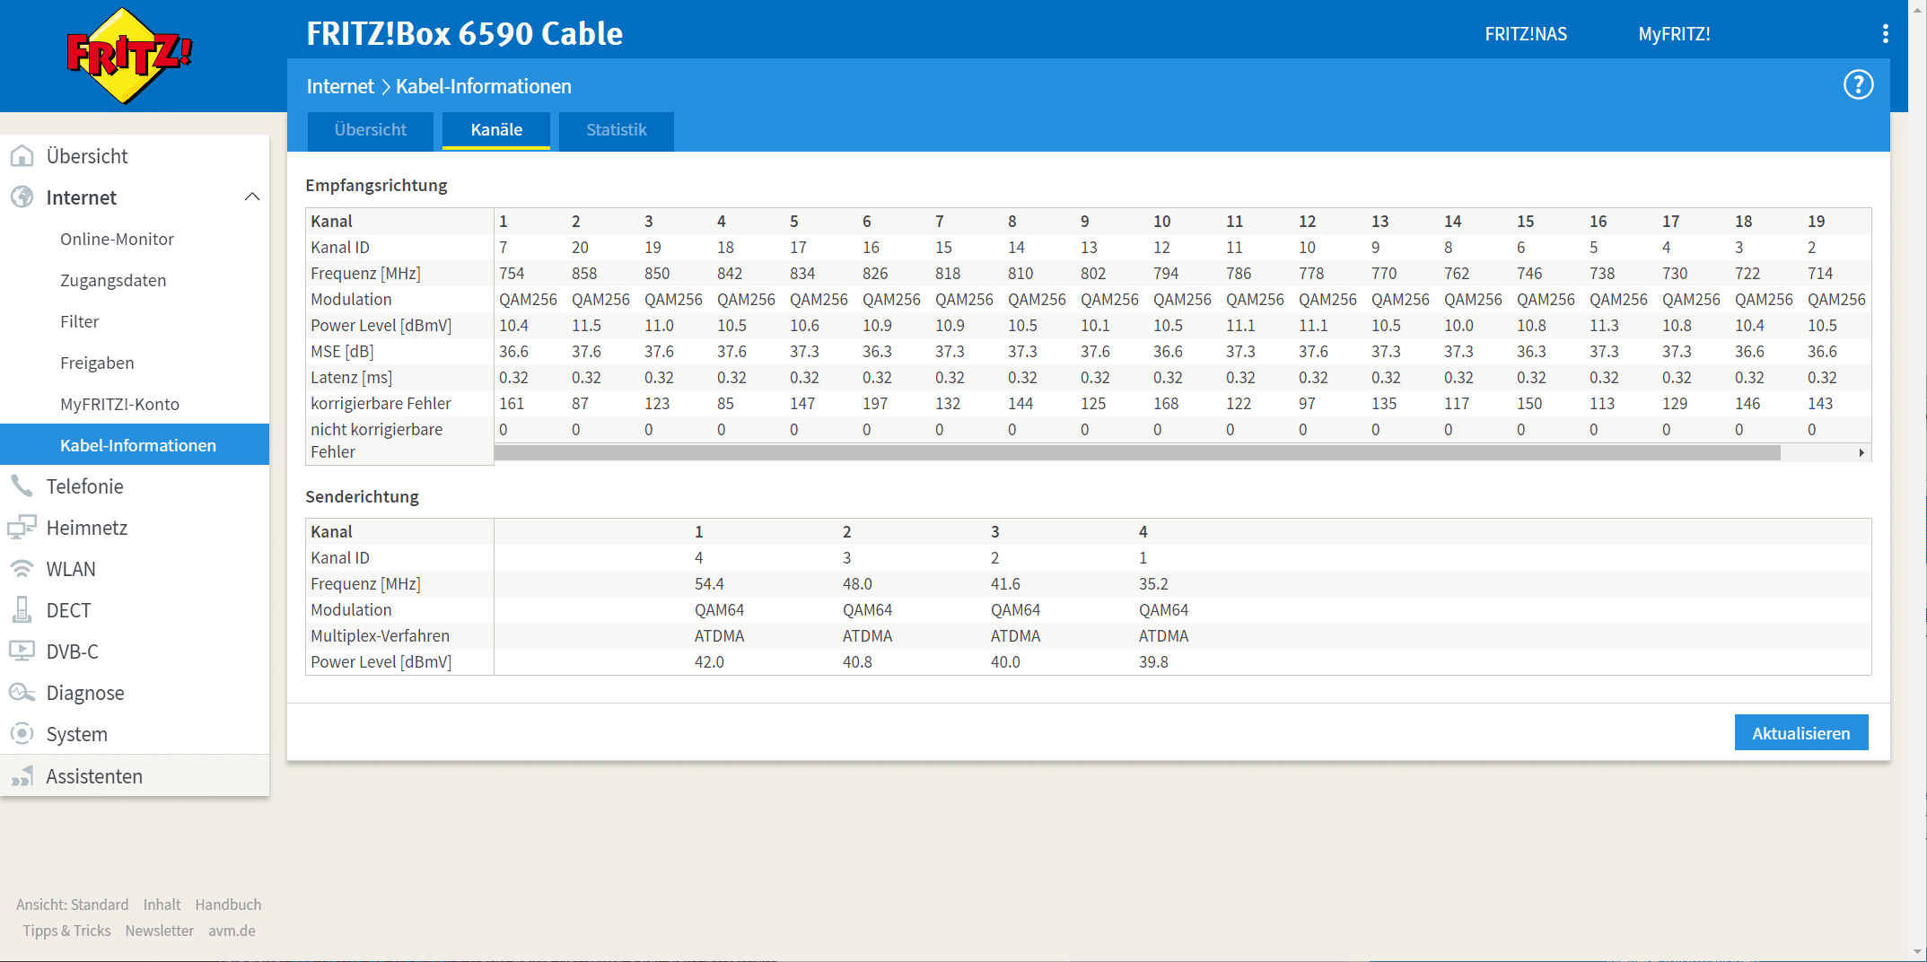Click the FRITZ! logo
The height and width of the screenshot is (962, 1927).
128,56
